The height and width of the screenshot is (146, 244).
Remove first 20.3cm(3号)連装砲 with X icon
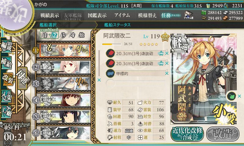(167, 53)
